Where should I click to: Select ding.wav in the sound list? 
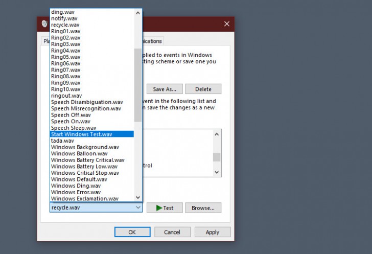pos(92,12)
